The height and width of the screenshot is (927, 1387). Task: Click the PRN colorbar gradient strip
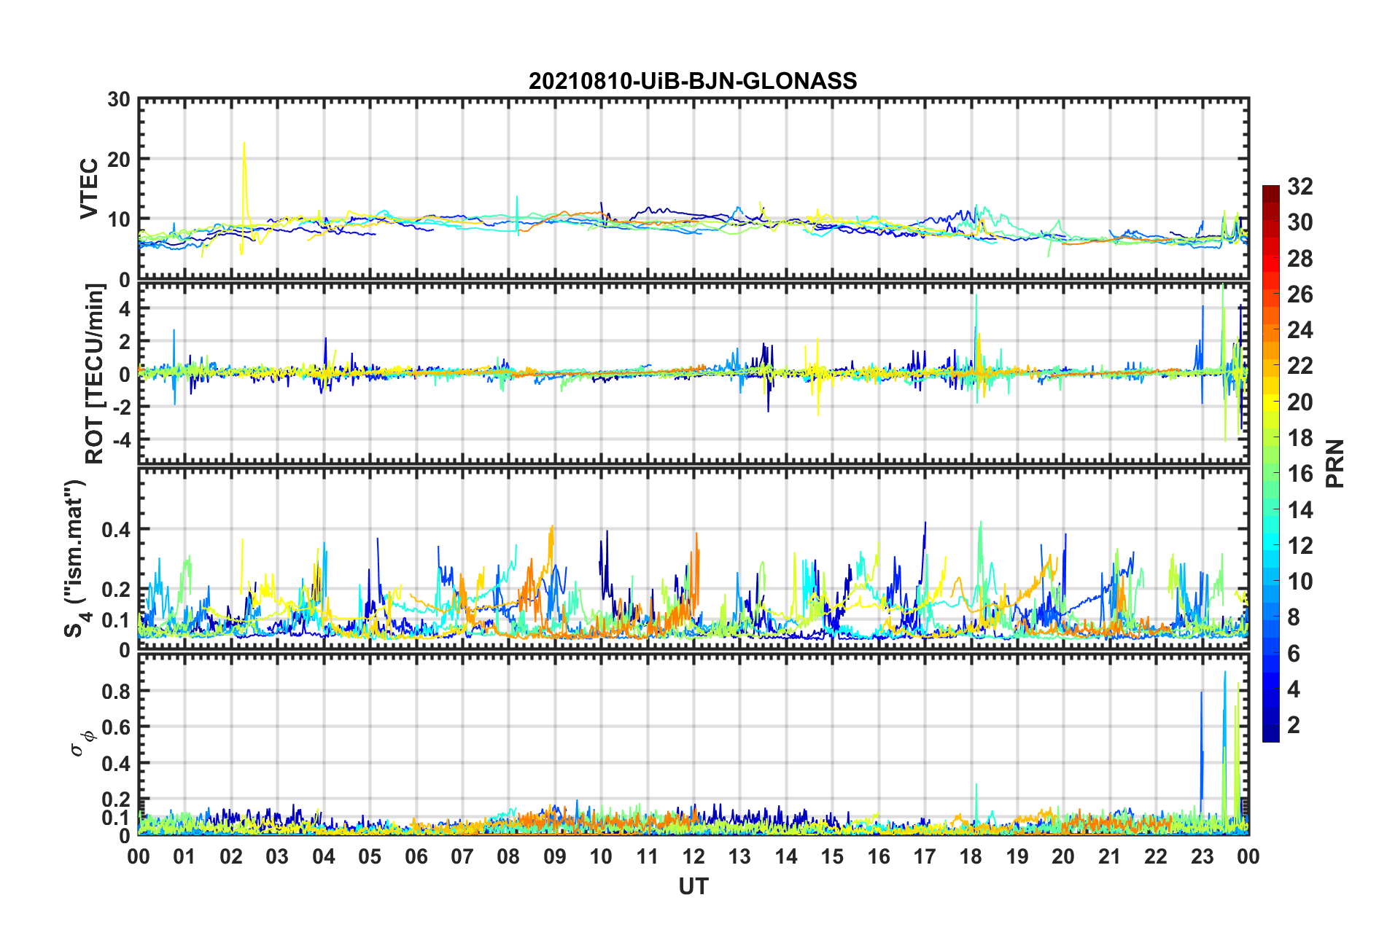click(x=1270, y=463)
